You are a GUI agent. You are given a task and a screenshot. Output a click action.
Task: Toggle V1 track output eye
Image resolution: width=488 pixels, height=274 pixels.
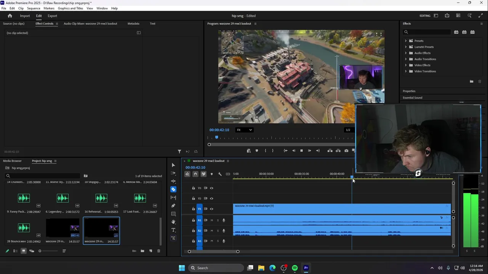[x=212, y=209]
